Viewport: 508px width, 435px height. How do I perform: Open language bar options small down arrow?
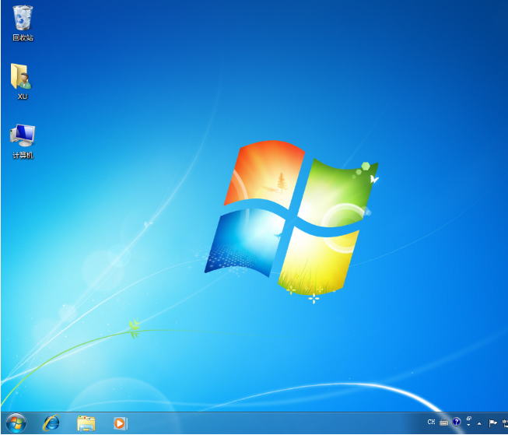tap(468, 426)
